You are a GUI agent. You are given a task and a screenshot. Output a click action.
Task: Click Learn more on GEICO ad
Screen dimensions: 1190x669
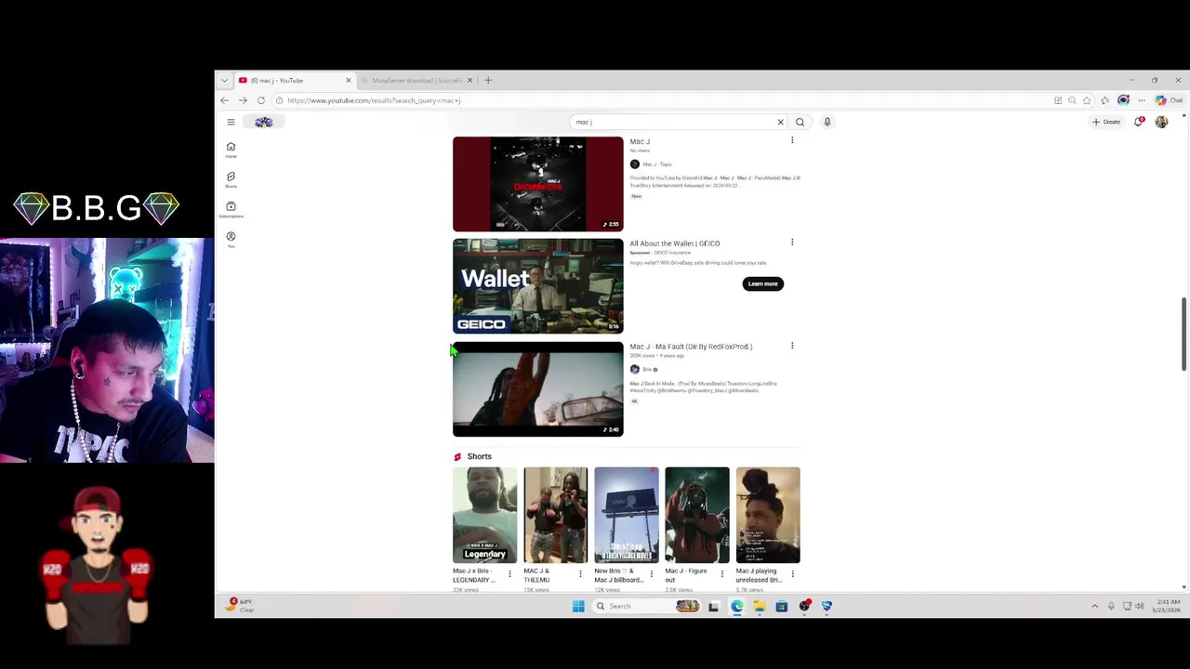[x=763, y=283]
